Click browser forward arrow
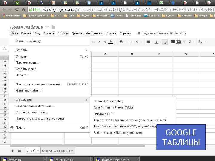Image resolution: width=215 pixels, height=161 pixels. click(x=10, y=10)
